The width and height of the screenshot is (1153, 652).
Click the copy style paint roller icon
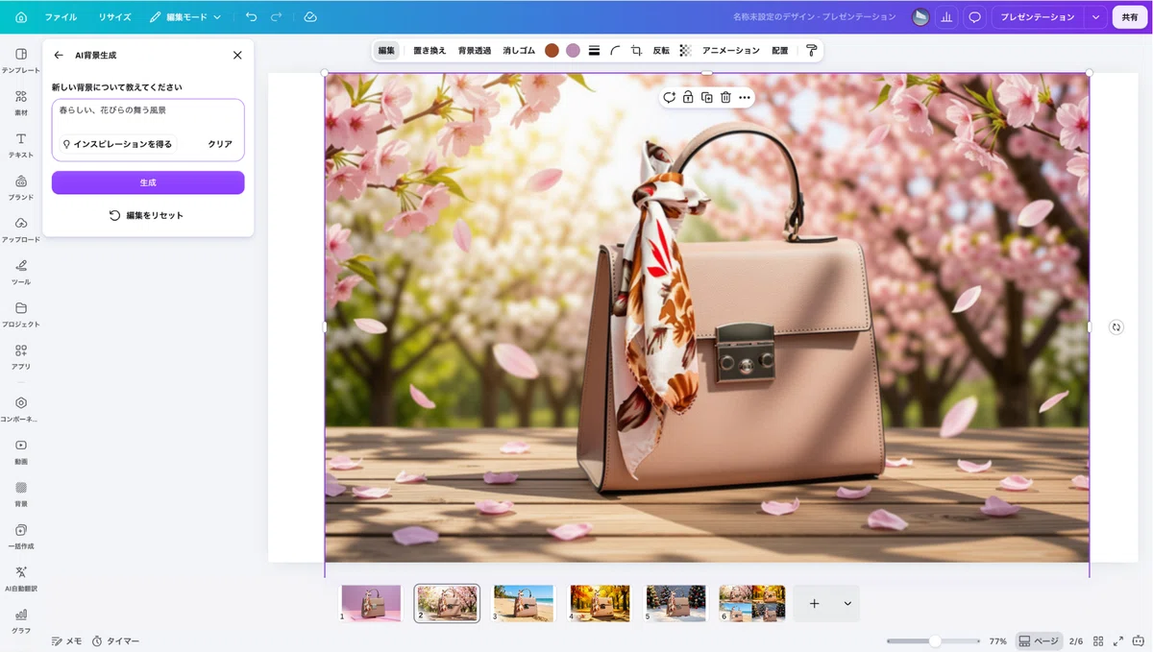pos(811,50)
